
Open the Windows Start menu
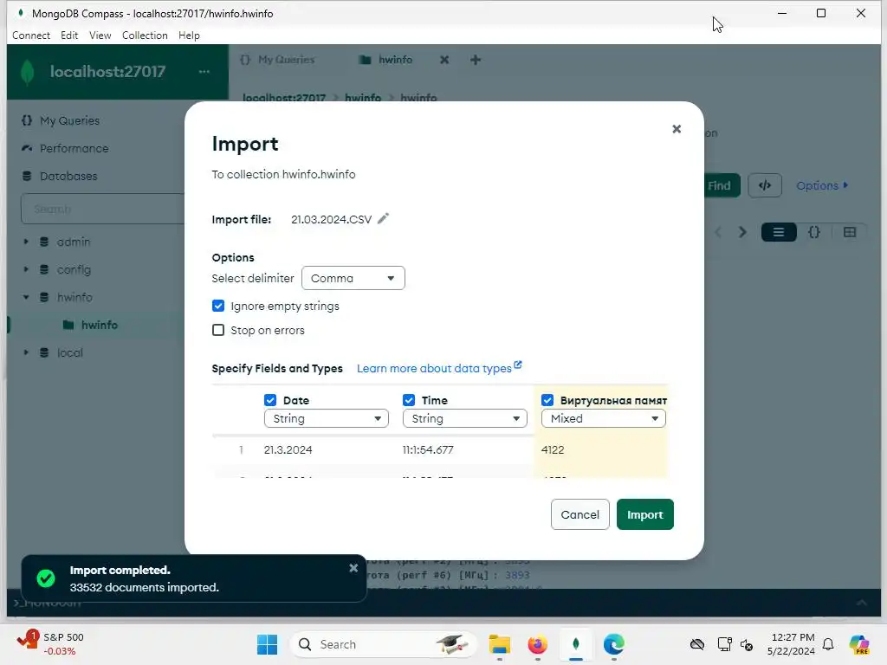click(x=267, y=644)
